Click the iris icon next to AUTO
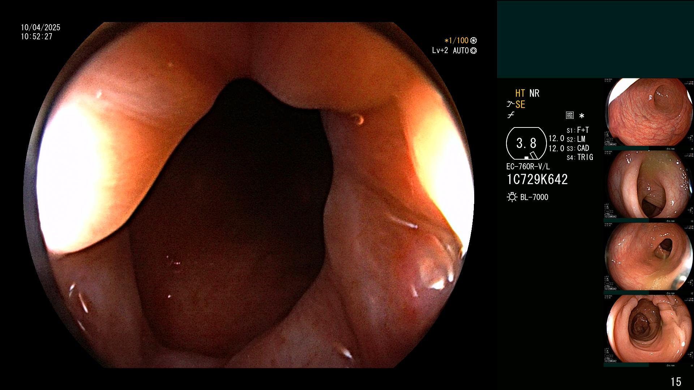694x390 pixels. [474, 51]
